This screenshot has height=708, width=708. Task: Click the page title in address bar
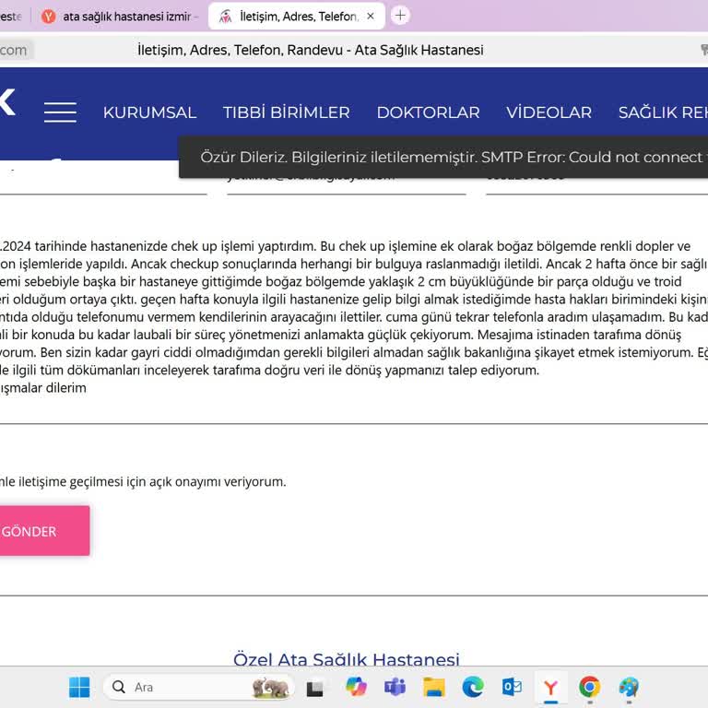310,50
